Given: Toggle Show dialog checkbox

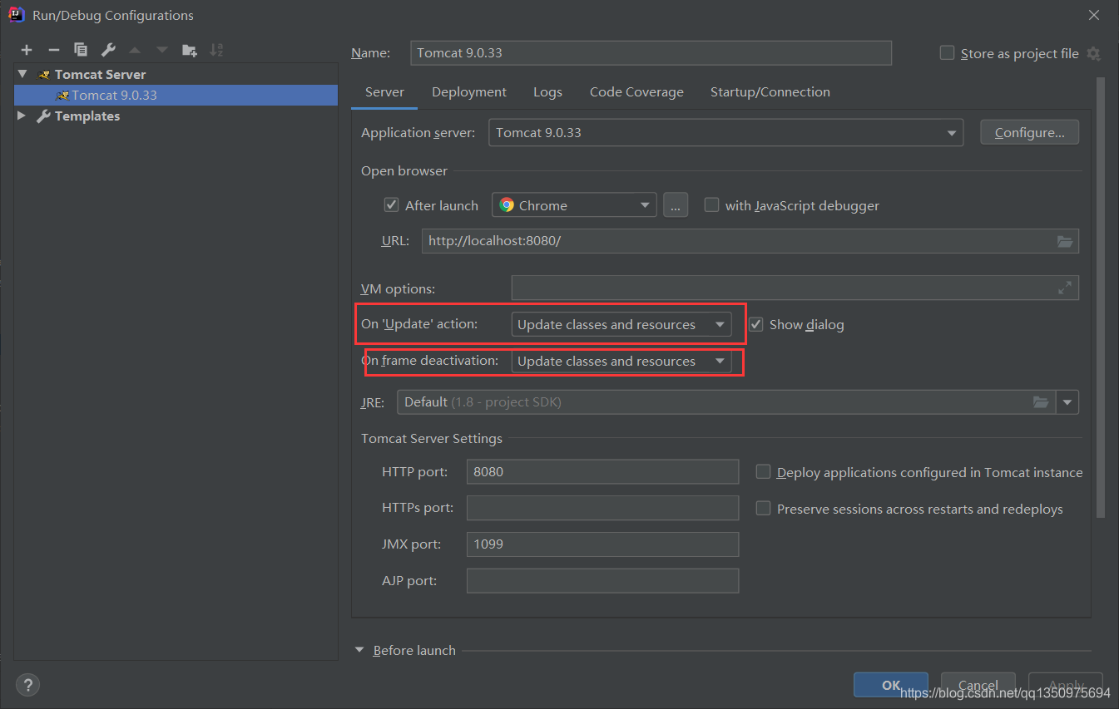Looking at the screenshot, I should (x=755, y=324).
